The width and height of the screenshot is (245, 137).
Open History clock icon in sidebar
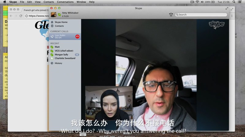point(52,63)
